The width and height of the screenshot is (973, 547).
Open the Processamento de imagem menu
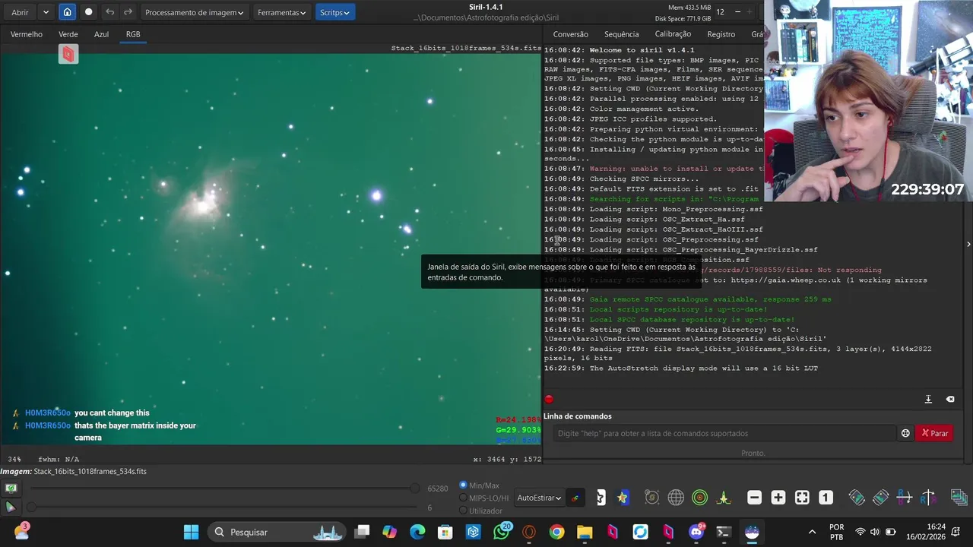coord(194,12)
